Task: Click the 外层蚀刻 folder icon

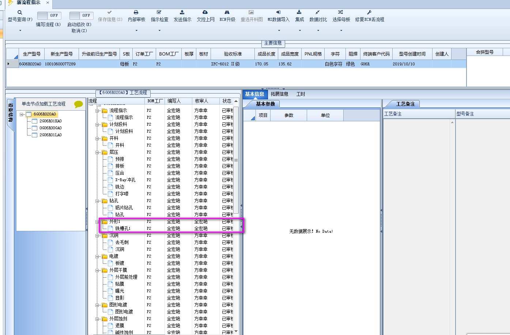Action: click(105, 319)
